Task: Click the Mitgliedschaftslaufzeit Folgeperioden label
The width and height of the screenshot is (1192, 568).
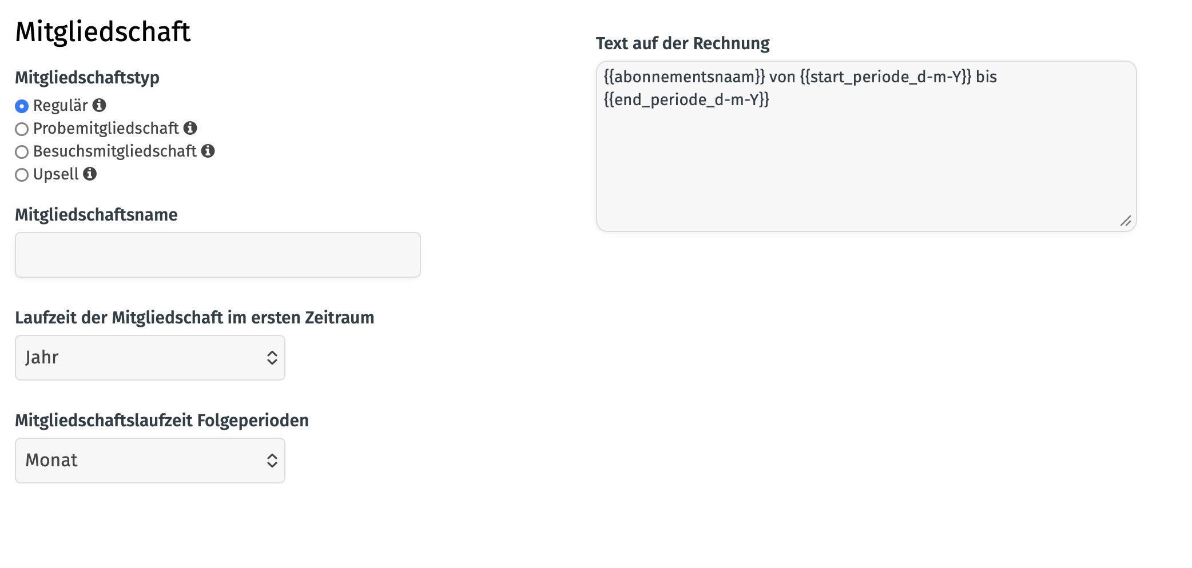Action: point(162,421)
